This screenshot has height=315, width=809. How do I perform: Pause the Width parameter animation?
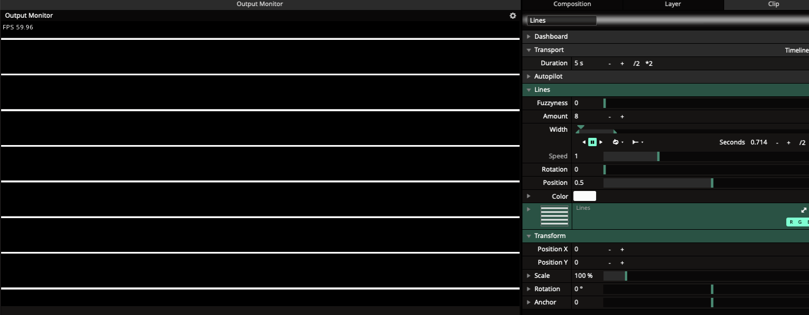pyautogui.click(x=592, y=142)
